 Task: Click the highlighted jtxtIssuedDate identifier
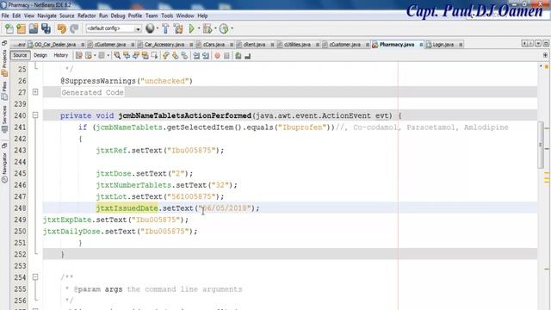coord(127,208)
